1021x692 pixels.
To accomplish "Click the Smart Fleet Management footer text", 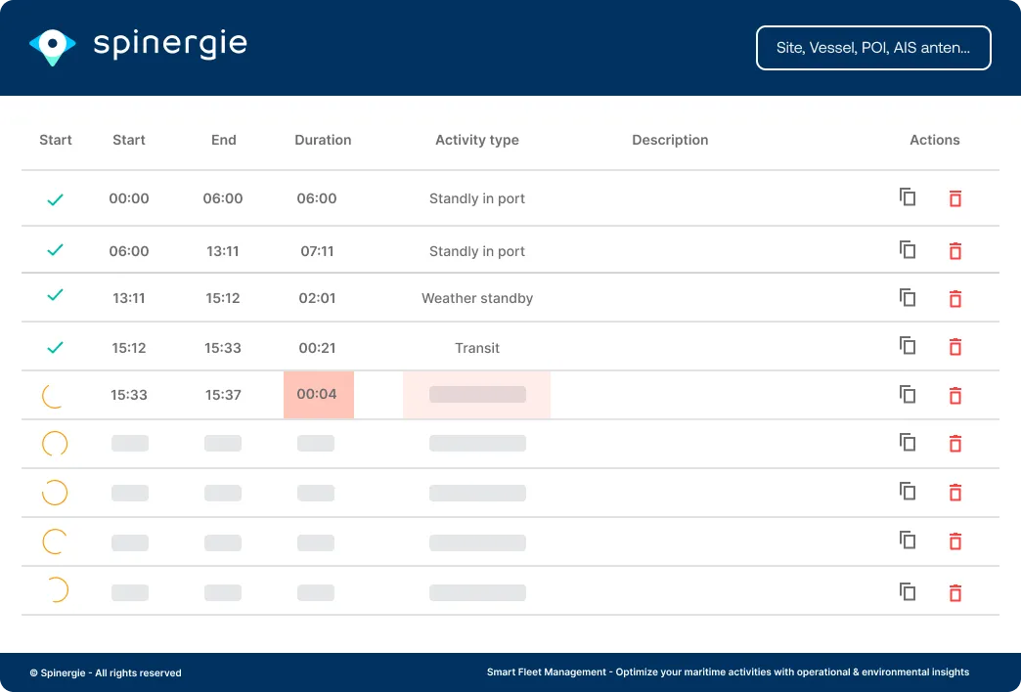I will click(x=728, y=672).
